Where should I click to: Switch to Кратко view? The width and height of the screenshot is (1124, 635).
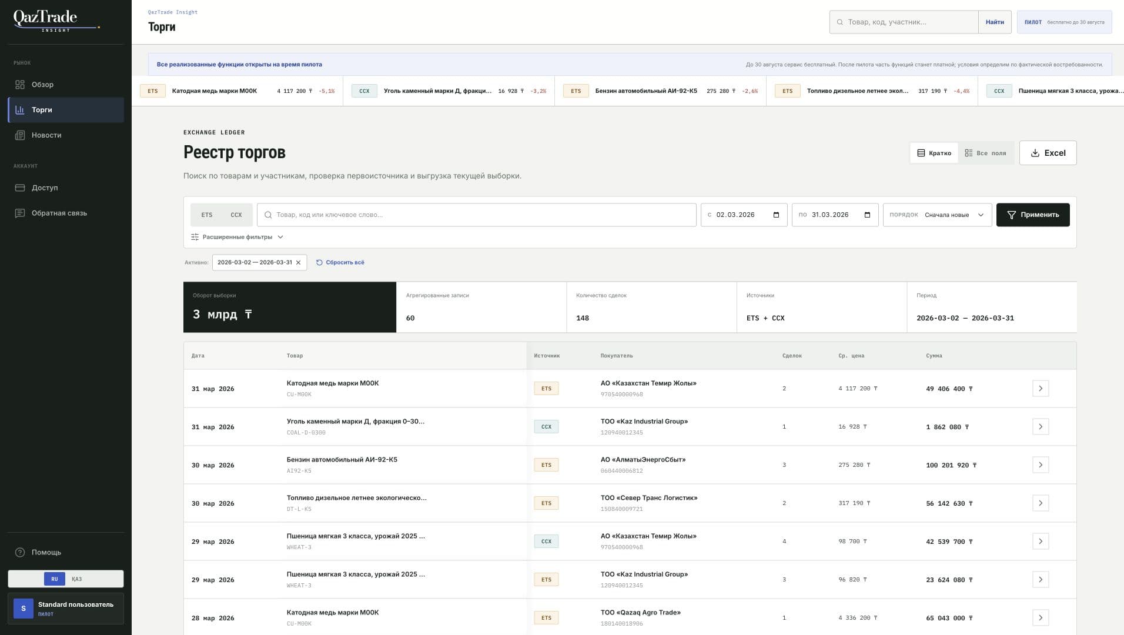[x=934, y=153]
